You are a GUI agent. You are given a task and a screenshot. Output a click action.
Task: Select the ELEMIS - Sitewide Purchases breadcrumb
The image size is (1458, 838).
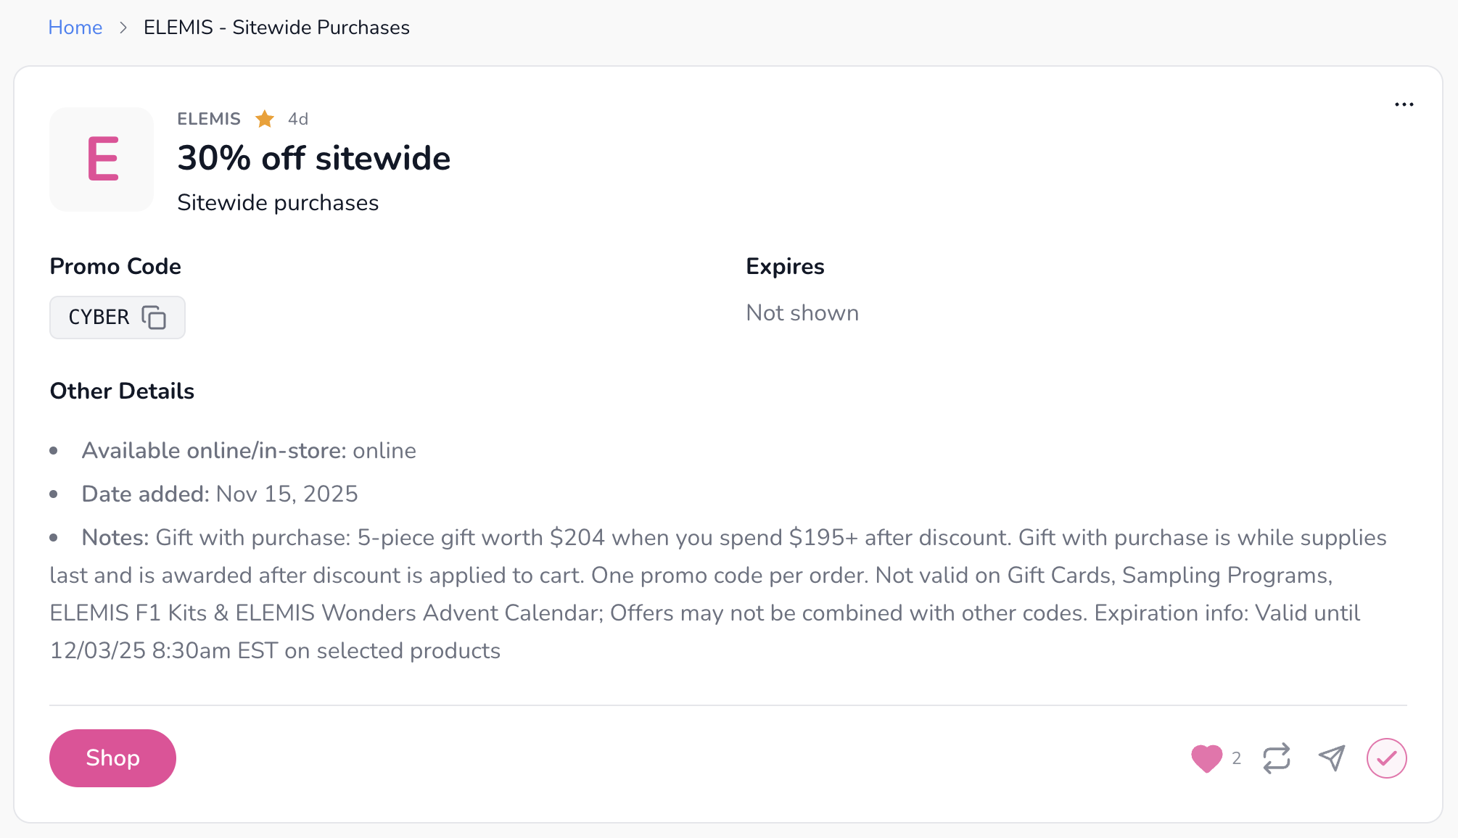click(276, 28)
